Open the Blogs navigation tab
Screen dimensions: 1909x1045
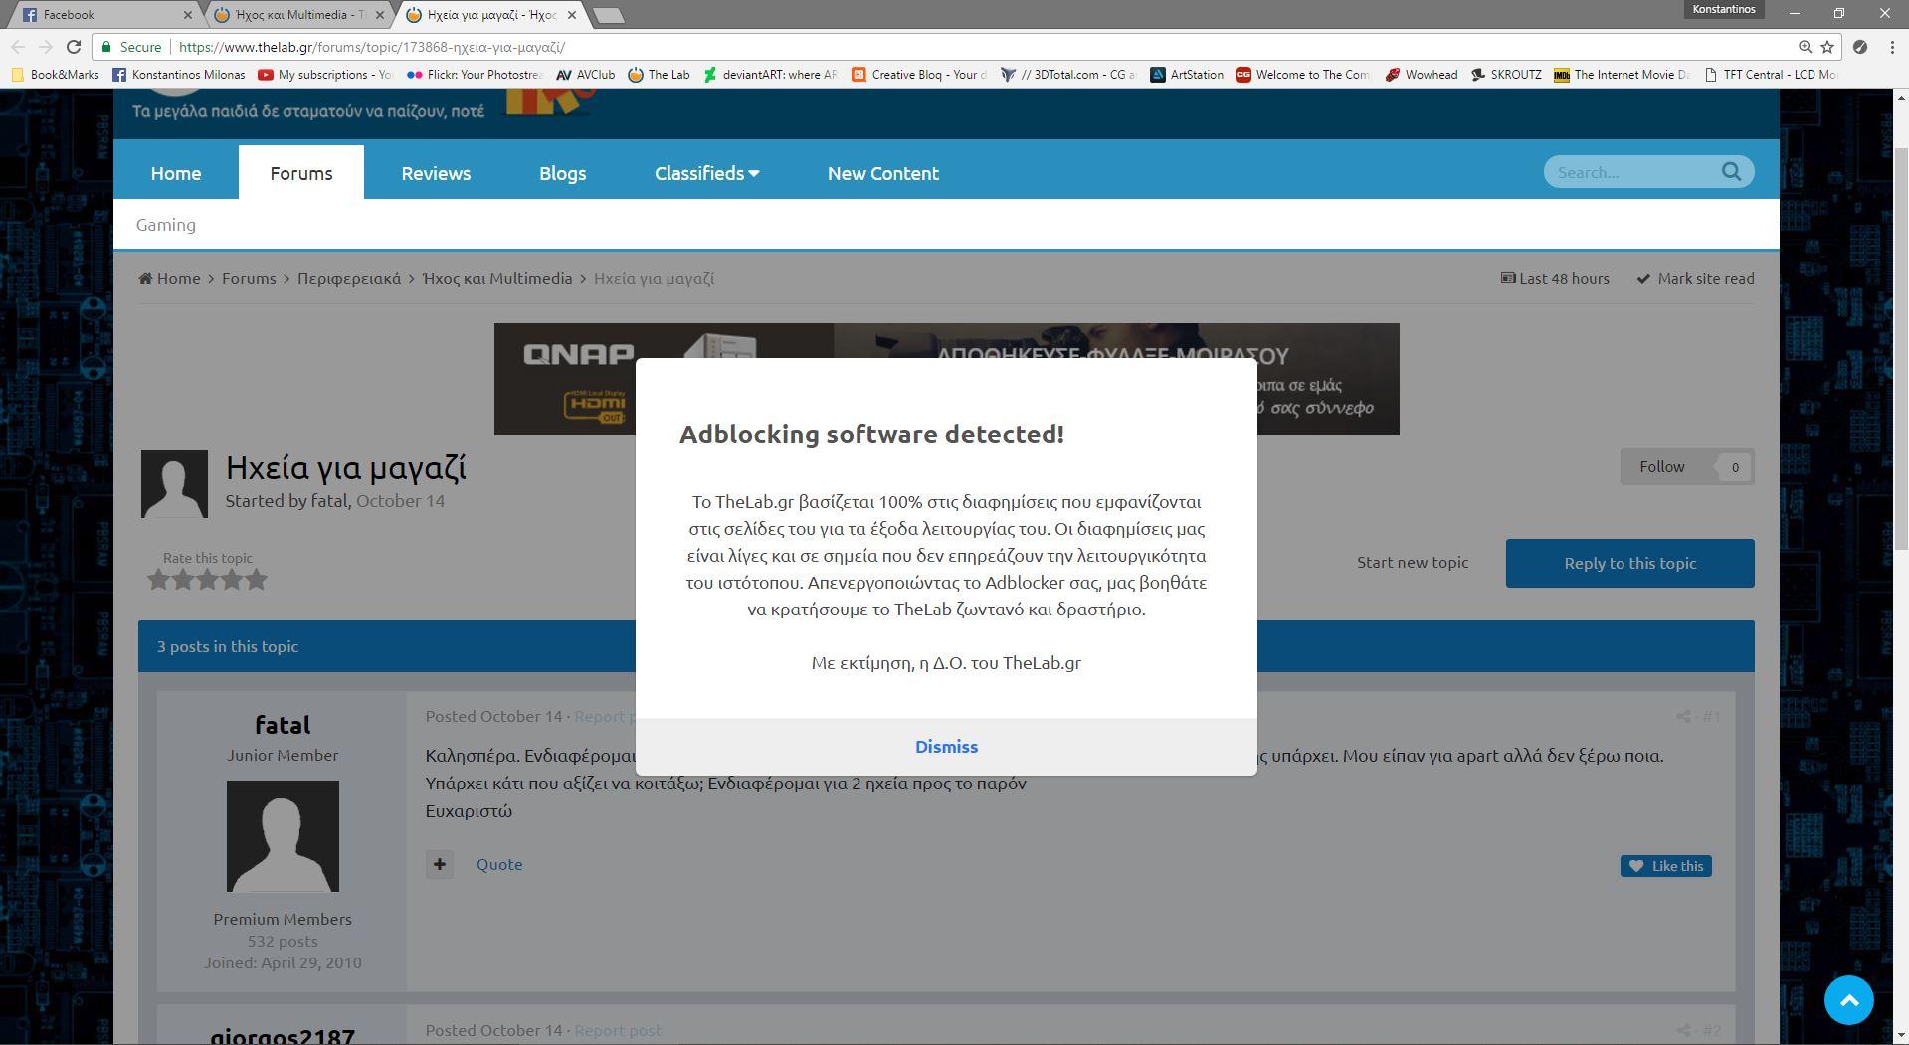tap(562, 173)
